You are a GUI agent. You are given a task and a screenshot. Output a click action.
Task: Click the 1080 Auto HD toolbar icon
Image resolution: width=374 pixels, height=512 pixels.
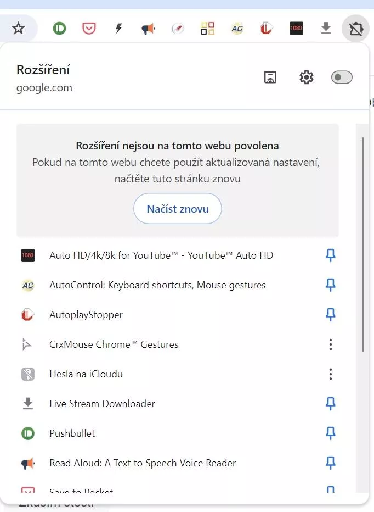point(296,28)
